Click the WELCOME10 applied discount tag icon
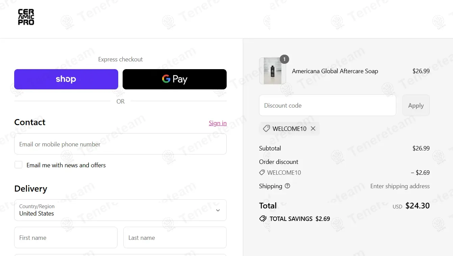Screen dimensions: 453x256 tap(266, 129)
